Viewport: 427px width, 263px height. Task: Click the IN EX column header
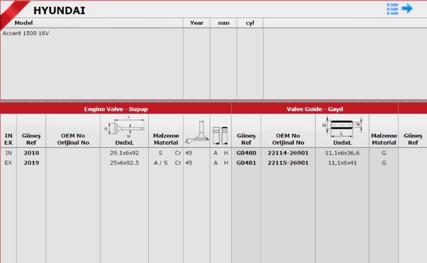(8, 139)
